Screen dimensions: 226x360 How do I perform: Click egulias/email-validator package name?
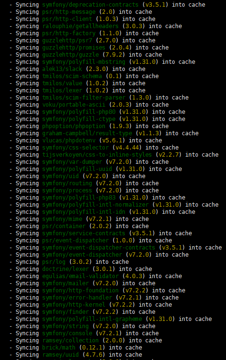(x=80, y=276)
